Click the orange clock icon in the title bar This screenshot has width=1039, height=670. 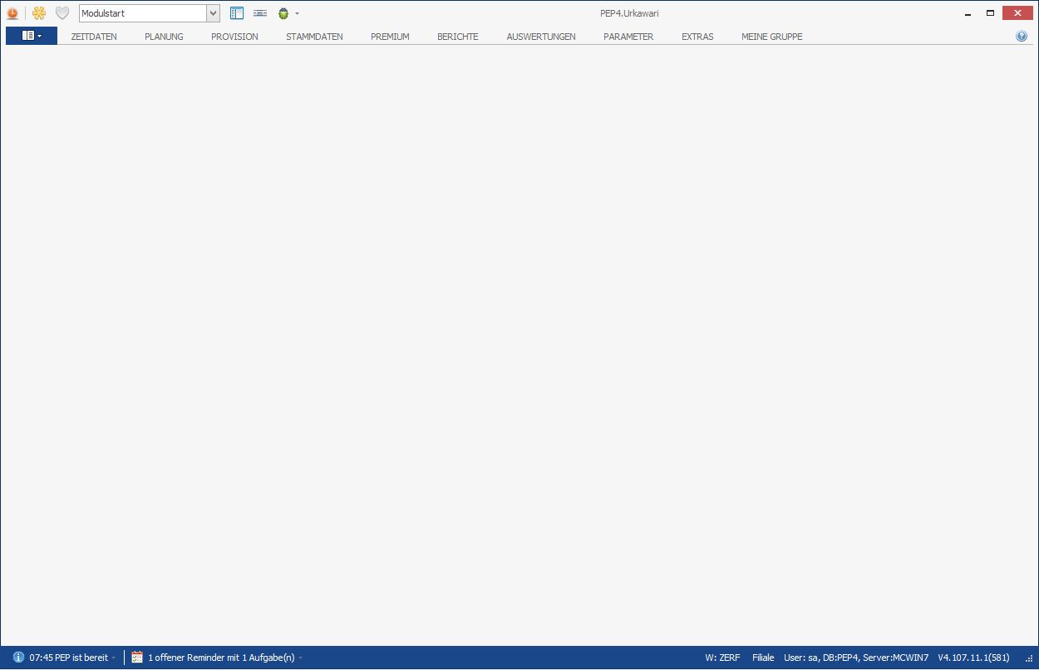[x=12, y=13]
